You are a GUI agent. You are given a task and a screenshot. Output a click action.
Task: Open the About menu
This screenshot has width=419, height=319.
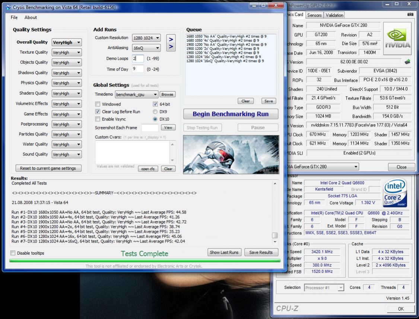31,18
